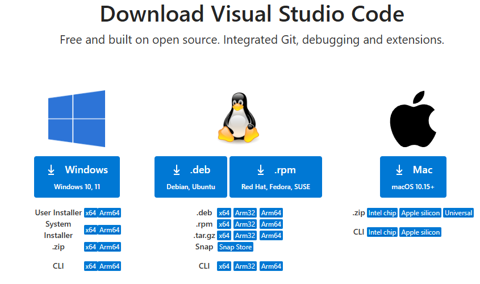Choose Arm64 for Windows CLI
The width and height of the screenshot is (480, 284).
(x=109, y=266)
